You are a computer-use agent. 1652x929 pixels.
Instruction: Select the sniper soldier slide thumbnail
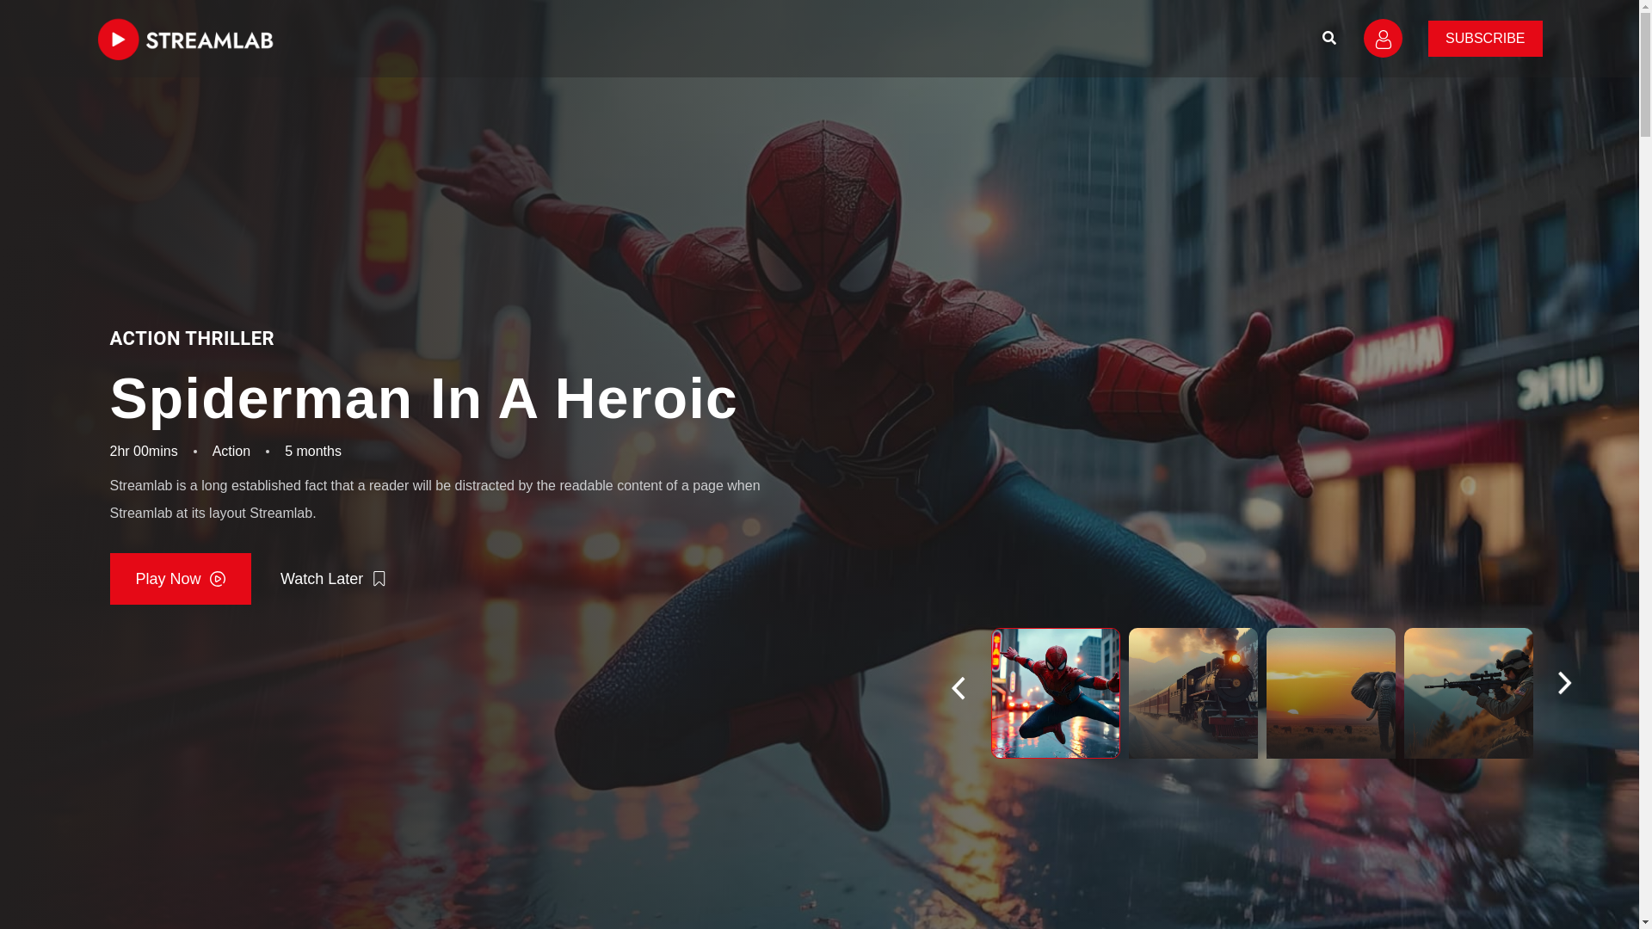[x=1469, y=693]
